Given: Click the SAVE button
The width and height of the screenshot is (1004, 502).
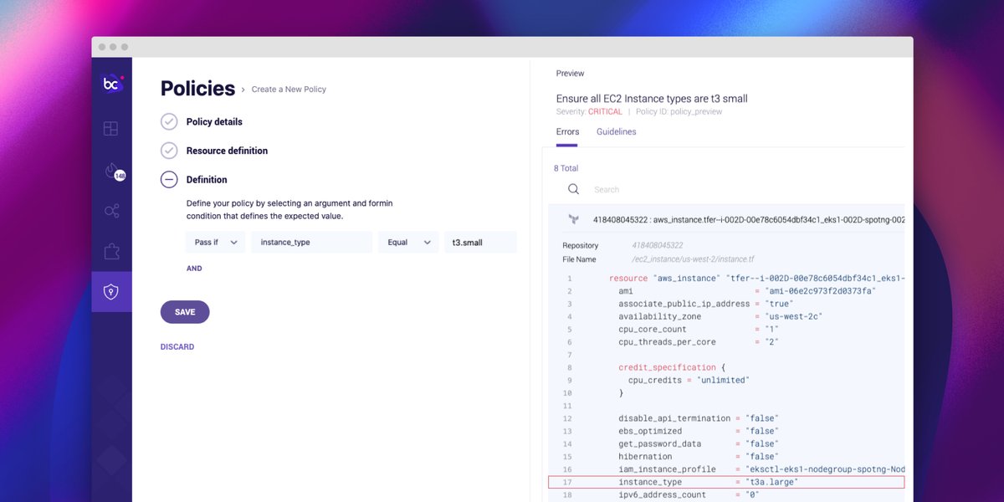Looking at the screenshot, I should click(x=185, y=312).
